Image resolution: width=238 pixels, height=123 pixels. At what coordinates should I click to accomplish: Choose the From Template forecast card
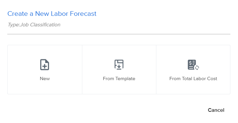[x=119, y=70]
